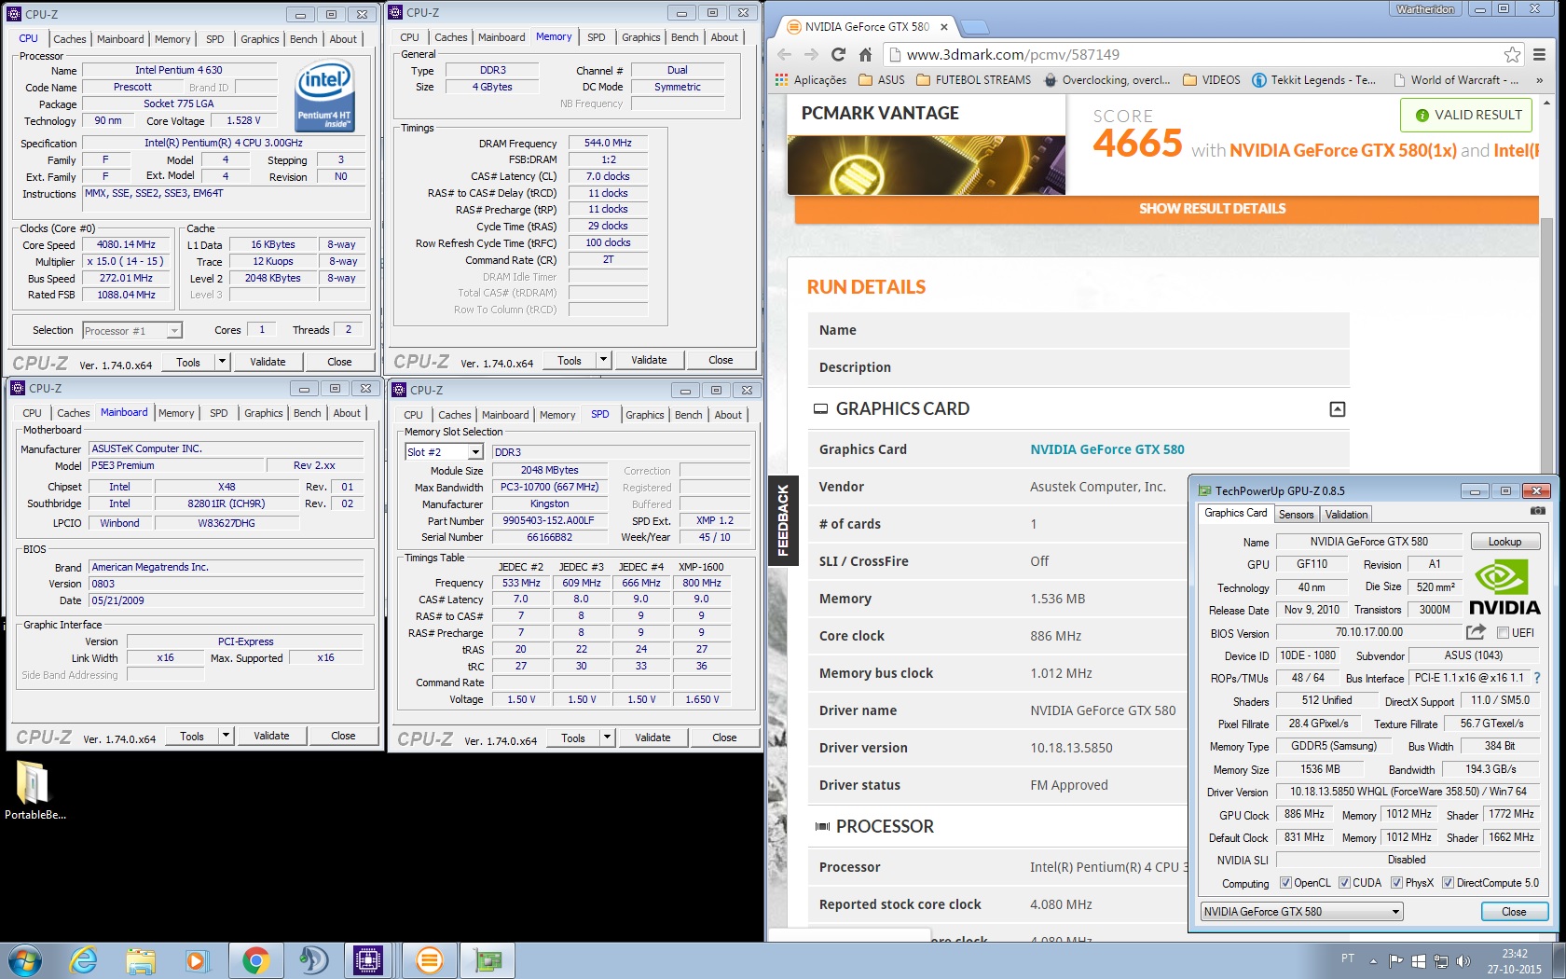Viewport: 1566px width, 979px height.
Task: Toggle the DirectCompute 5.0 checkbox
Action: (x=1448, y=883)
